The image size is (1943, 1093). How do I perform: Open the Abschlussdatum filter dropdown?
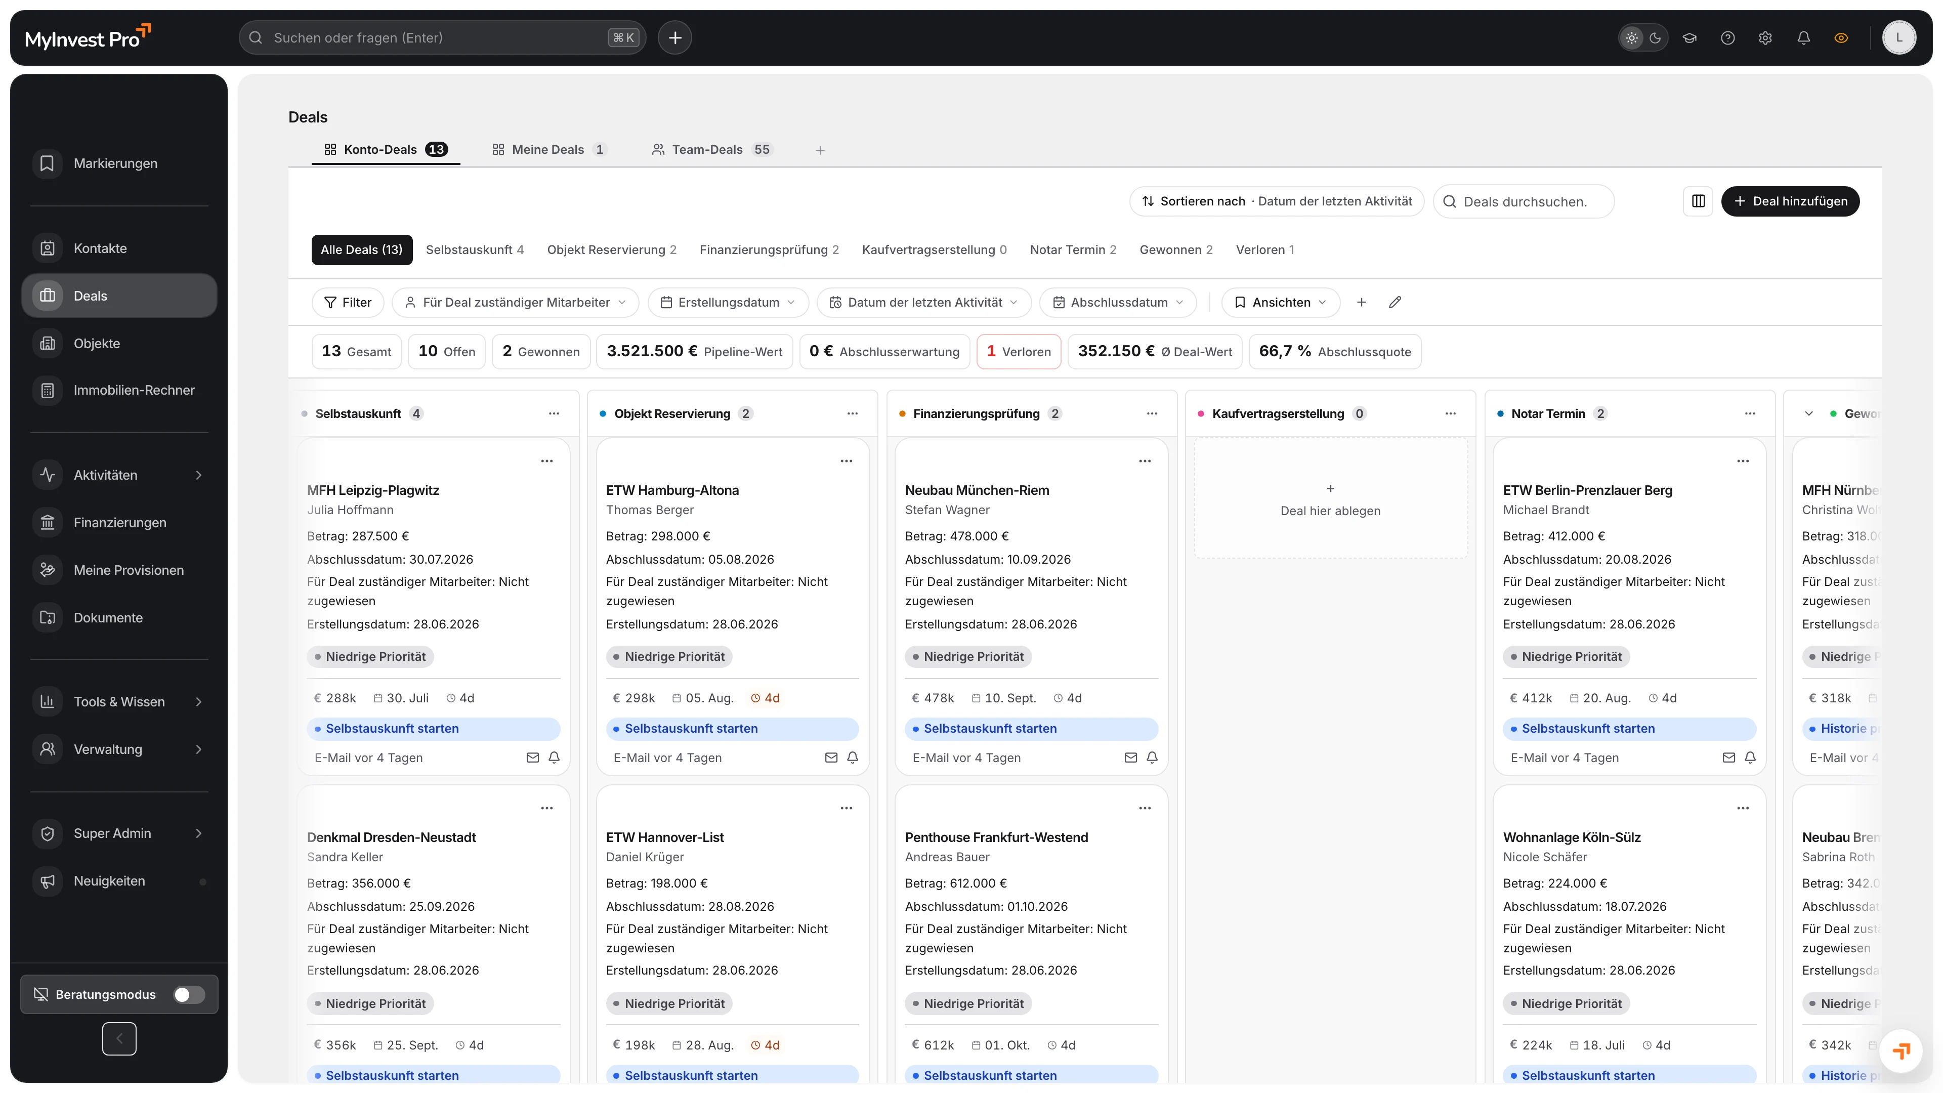1118,302
